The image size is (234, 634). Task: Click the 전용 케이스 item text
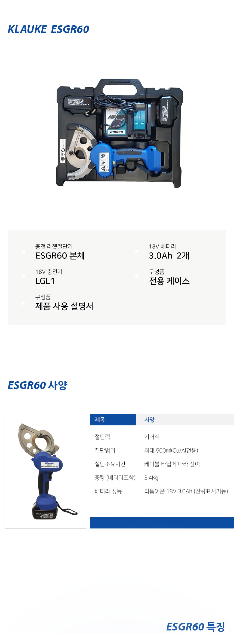point(169,281)
